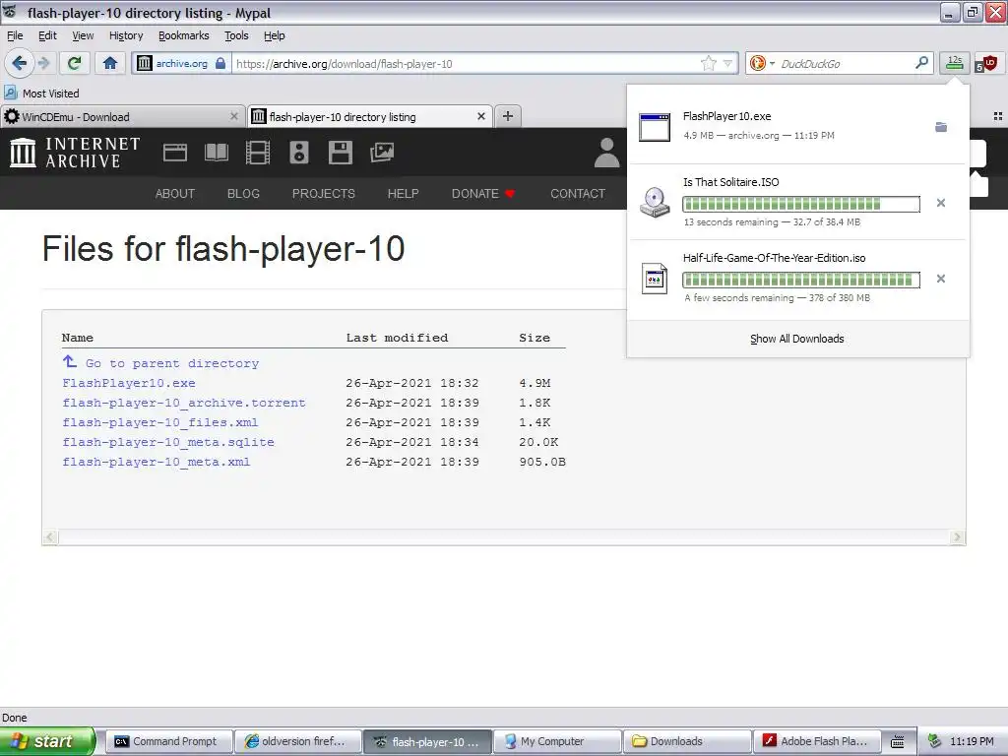Open the Web archive icon
Viewport: 1008px width, 756px height.
click(175, 153)
